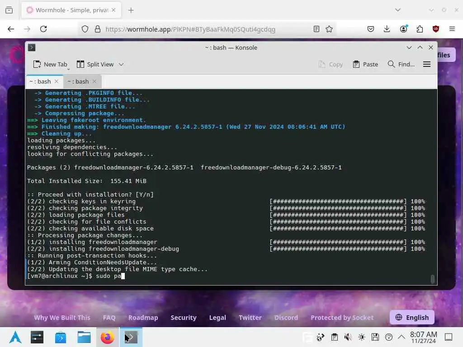This screenshot has height=347, width=463.
Task: Close the second bash tab
Action: pyautogui.click(x=94, y=81)
